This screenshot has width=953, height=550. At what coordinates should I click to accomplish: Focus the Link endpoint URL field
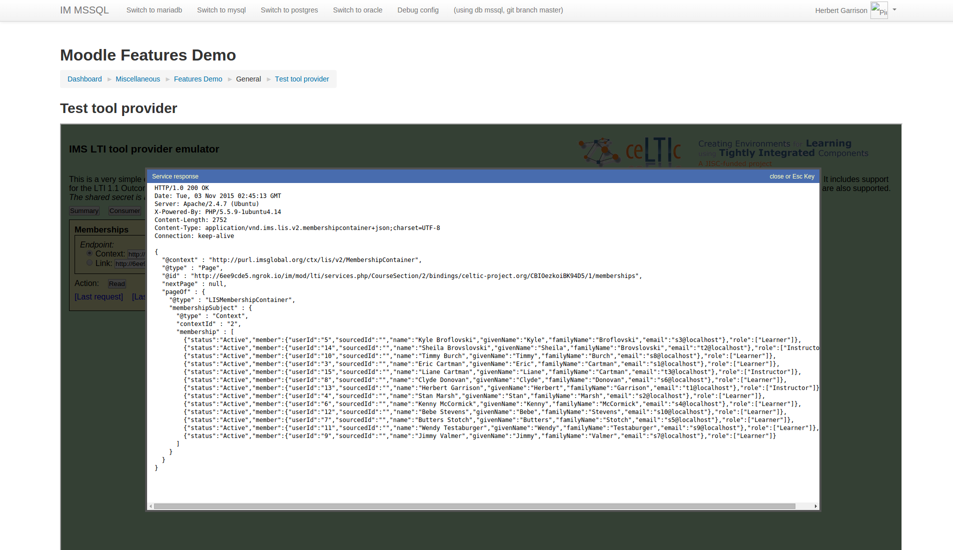[130, 263]
